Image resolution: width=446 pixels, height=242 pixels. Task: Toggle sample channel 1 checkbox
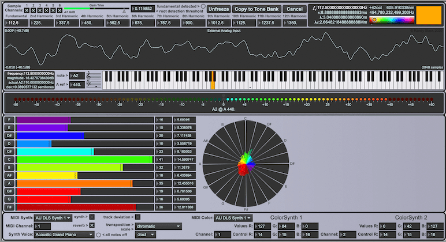click(27, 10)
